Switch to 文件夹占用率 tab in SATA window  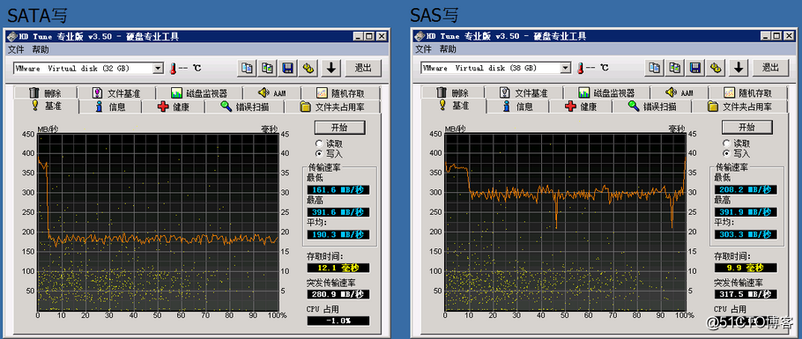pos(332,107)
